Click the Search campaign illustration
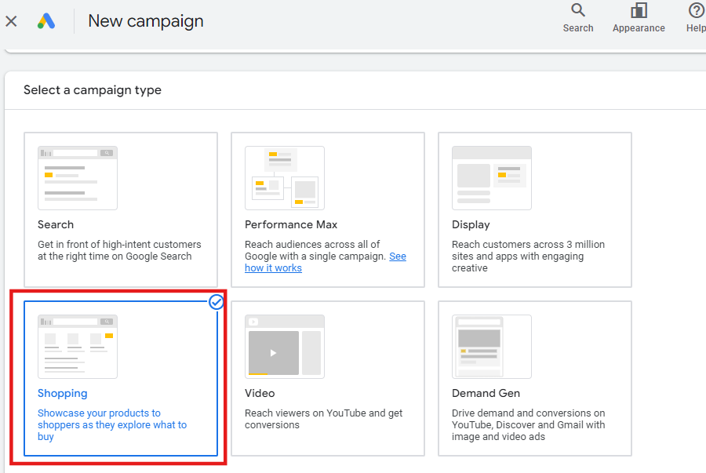The height and width of the screenshot is (473, 706). [78, 178]
